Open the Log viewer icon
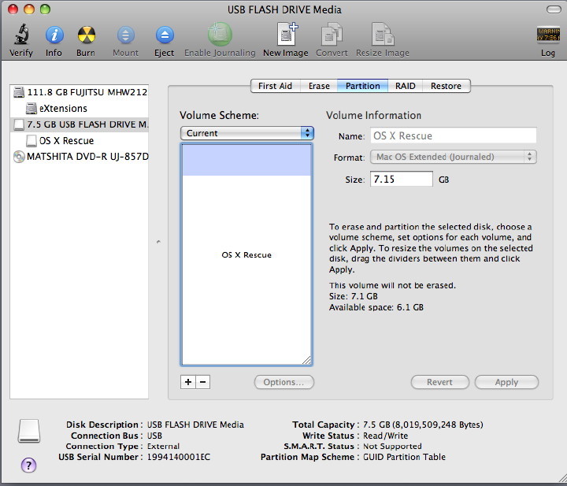The height and width of the screenshot is (486, 567). (x=548, y=35)
